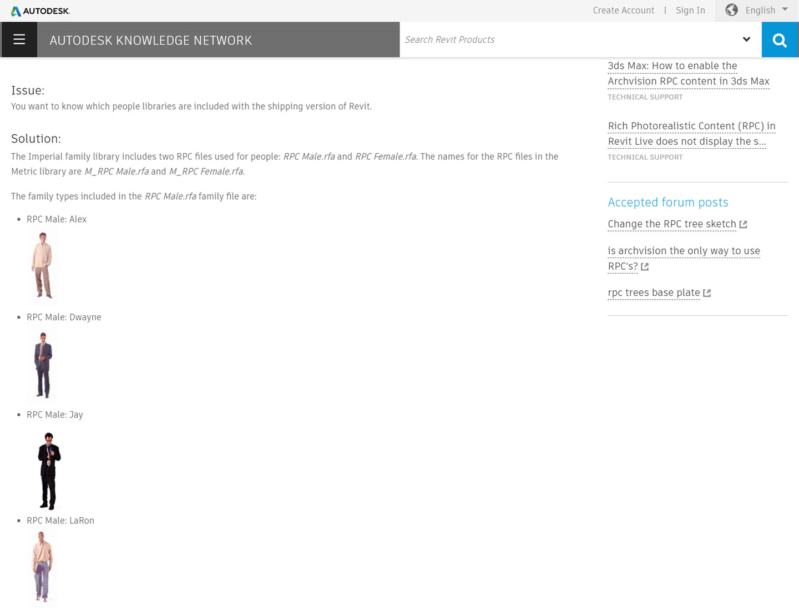This screenshot has width=799, height=616.
Task: Expand the search product filter chevron
Action: 746,39
